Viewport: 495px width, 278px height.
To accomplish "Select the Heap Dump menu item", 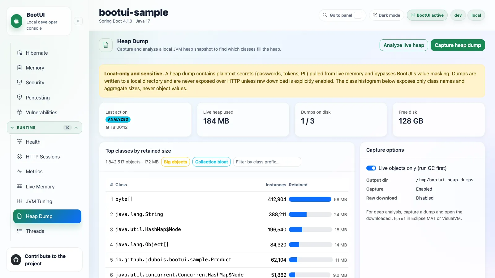I will click(x=47, y=216).
